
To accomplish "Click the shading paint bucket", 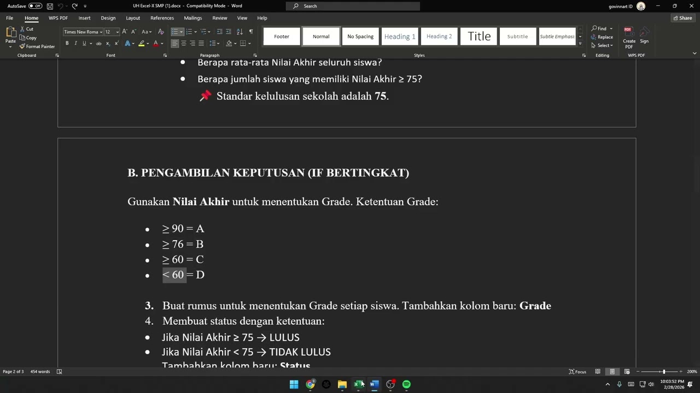I will pyautogui.click(x=229, y=43).
